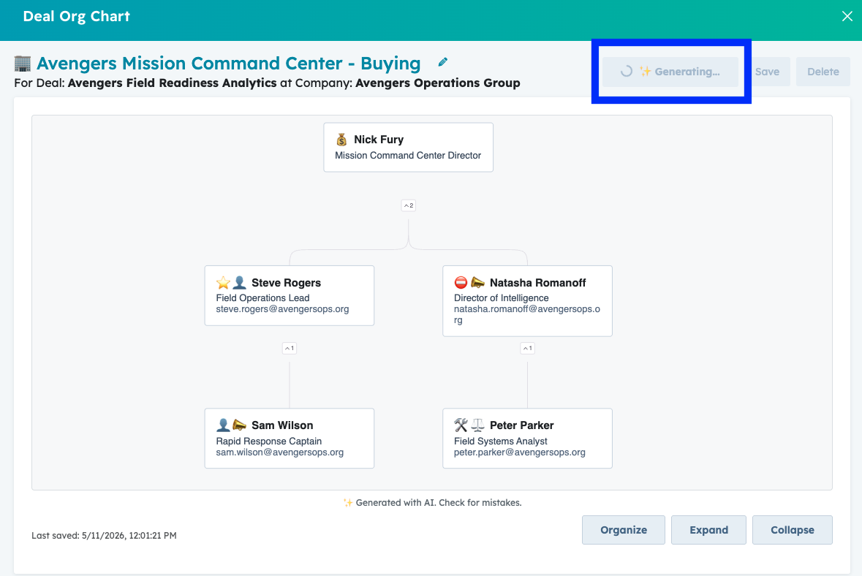
Task: Click natasha.romanoff@avengersops.org email text
Action: pos(527,314)
